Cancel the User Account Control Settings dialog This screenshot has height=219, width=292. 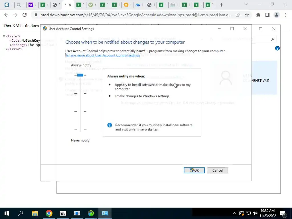pyautogui.click(x=217, y=171)
